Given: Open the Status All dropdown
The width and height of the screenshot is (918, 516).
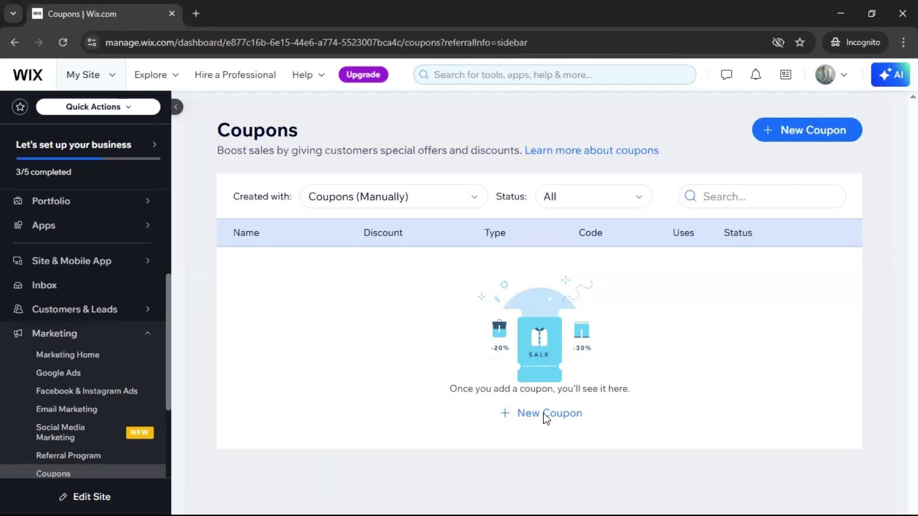Looking at the screenshot, I should [x=593, y=196].
